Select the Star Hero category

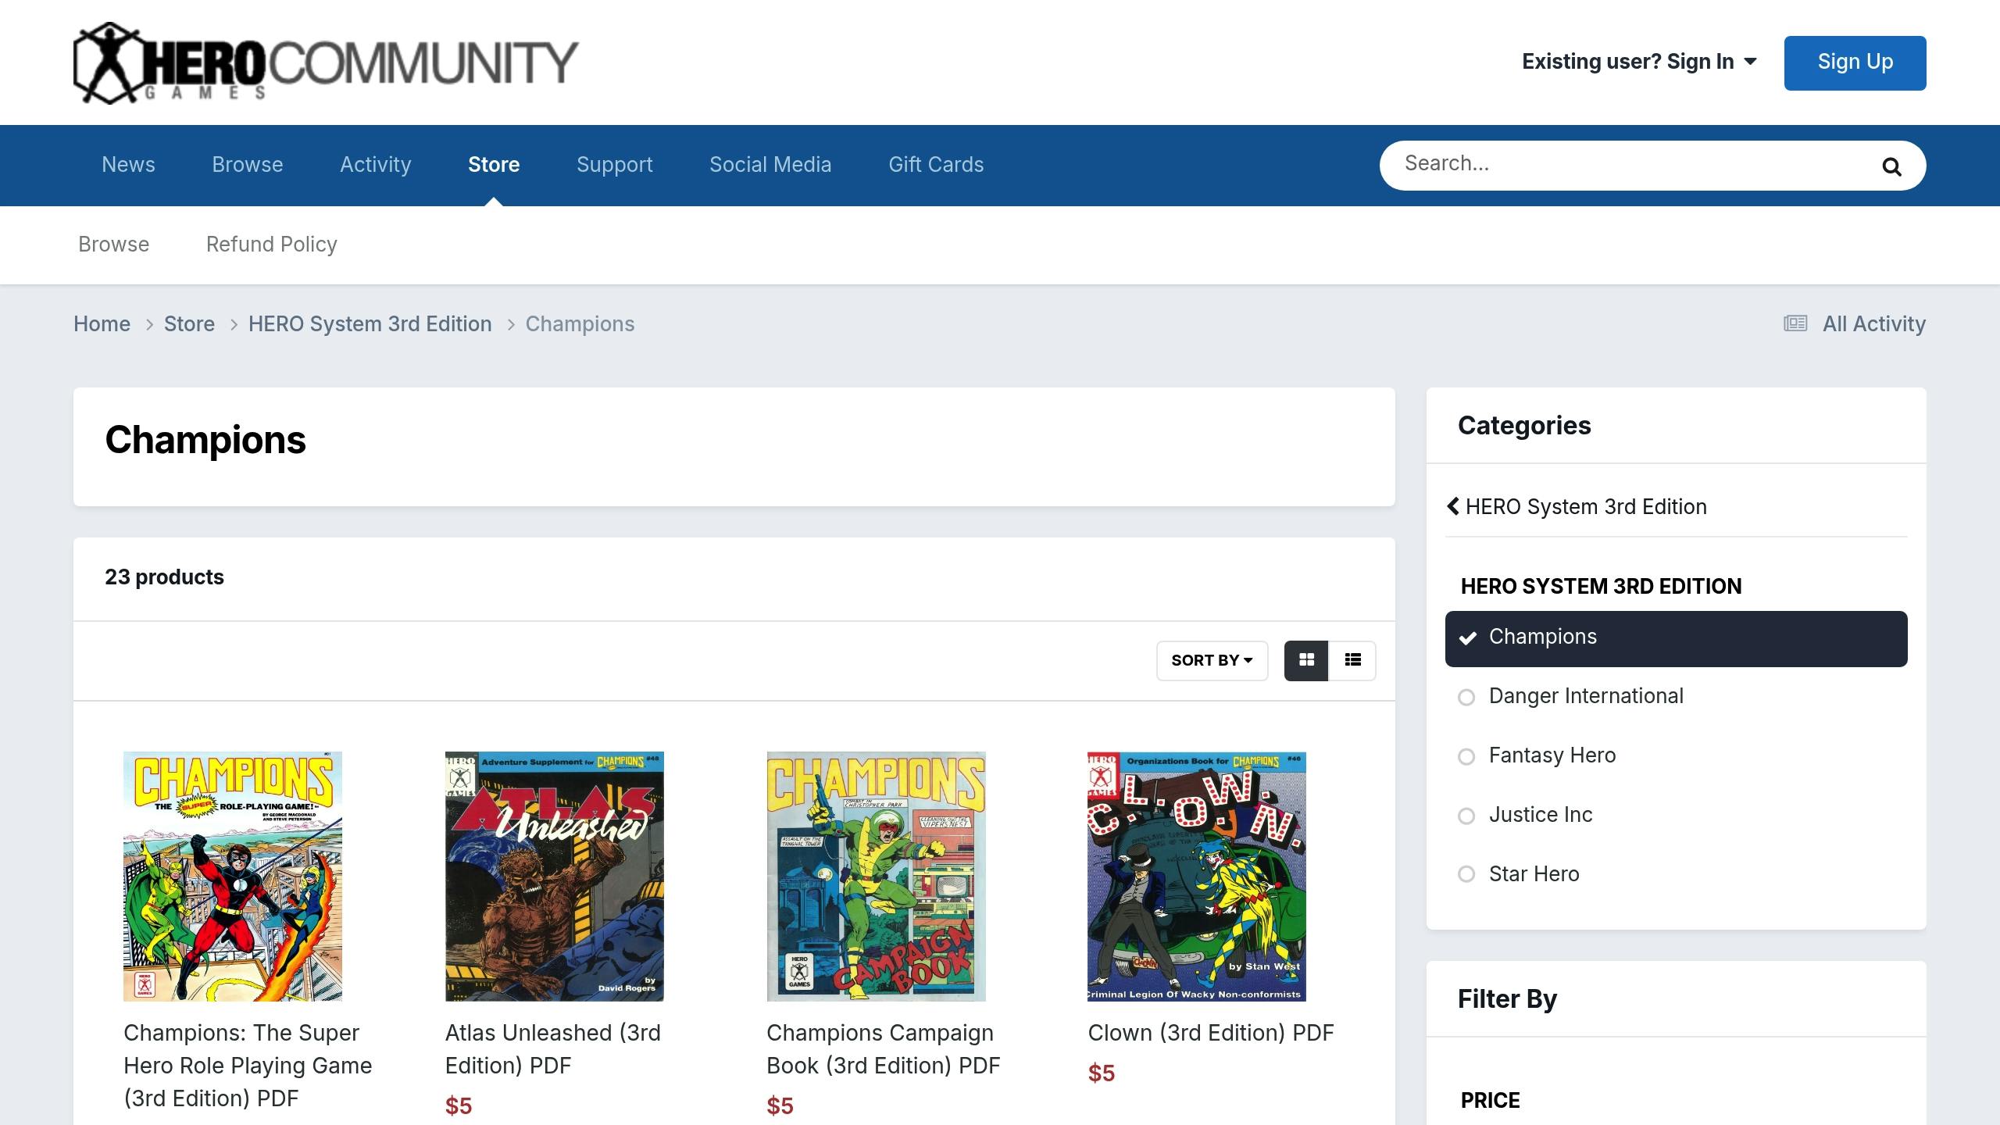(x=1676, y=874)
